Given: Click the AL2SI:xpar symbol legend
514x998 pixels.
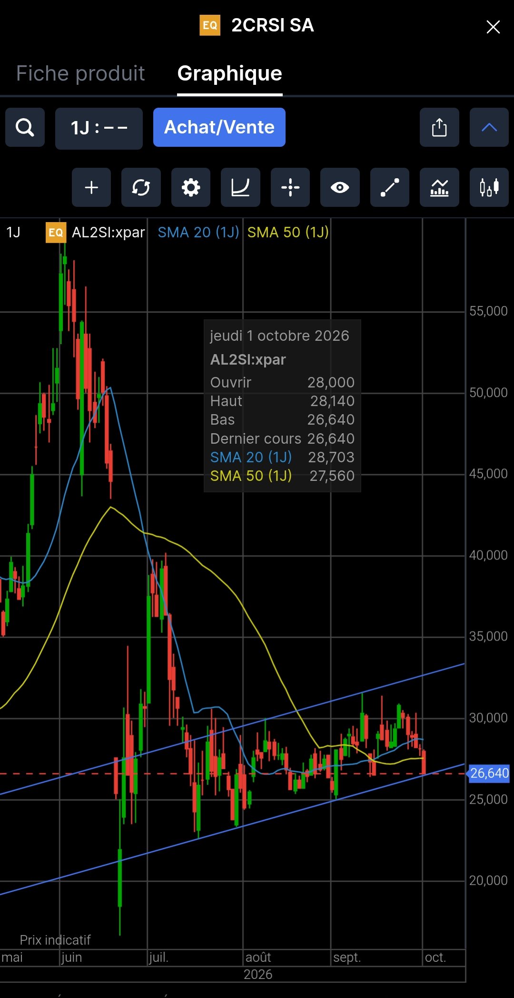Looking at the screenshot, I should point(108,232).
